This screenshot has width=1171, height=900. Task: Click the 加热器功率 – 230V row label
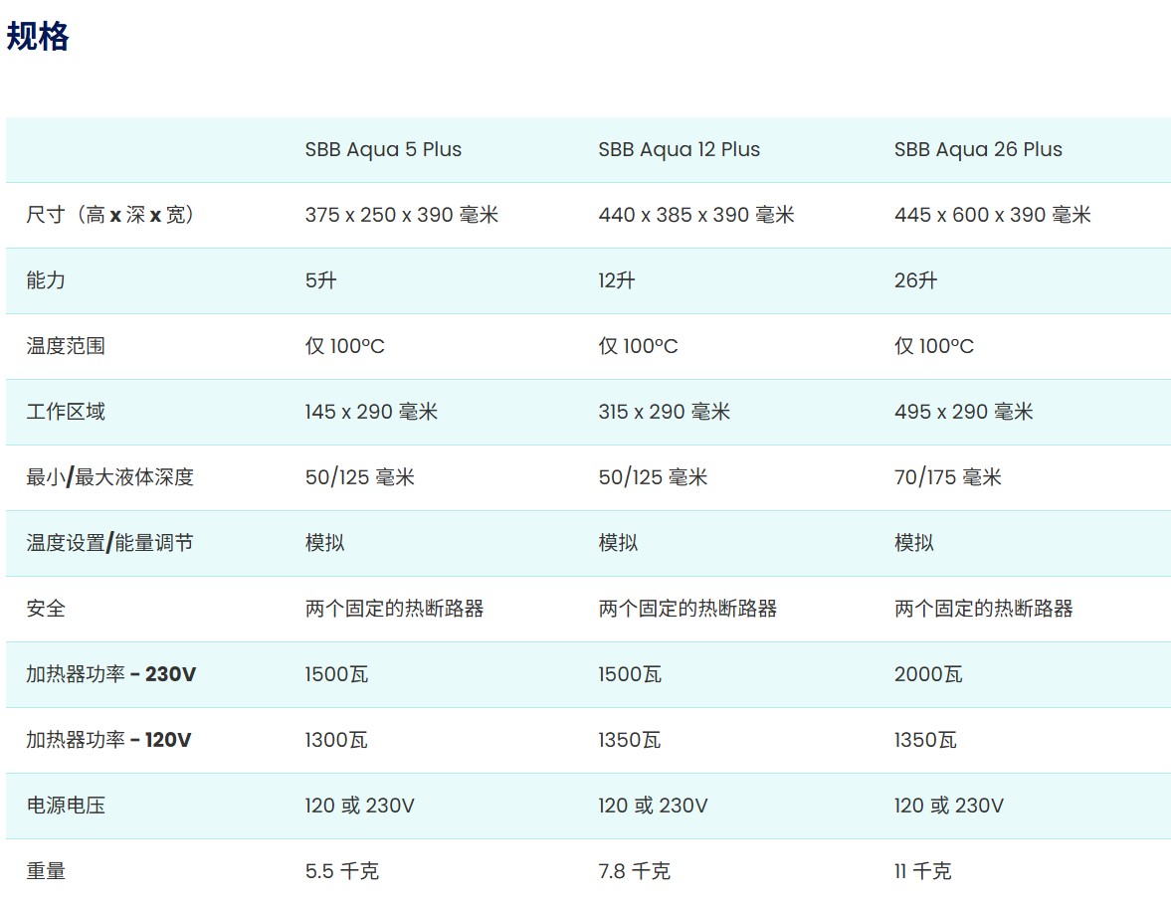111,674
